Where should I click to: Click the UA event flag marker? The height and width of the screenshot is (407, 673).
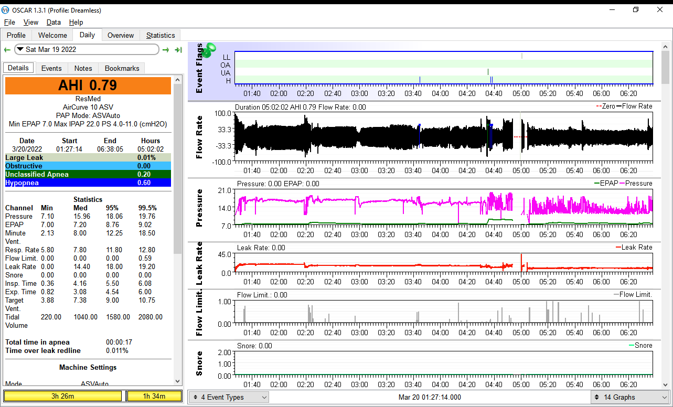(488, 72)
